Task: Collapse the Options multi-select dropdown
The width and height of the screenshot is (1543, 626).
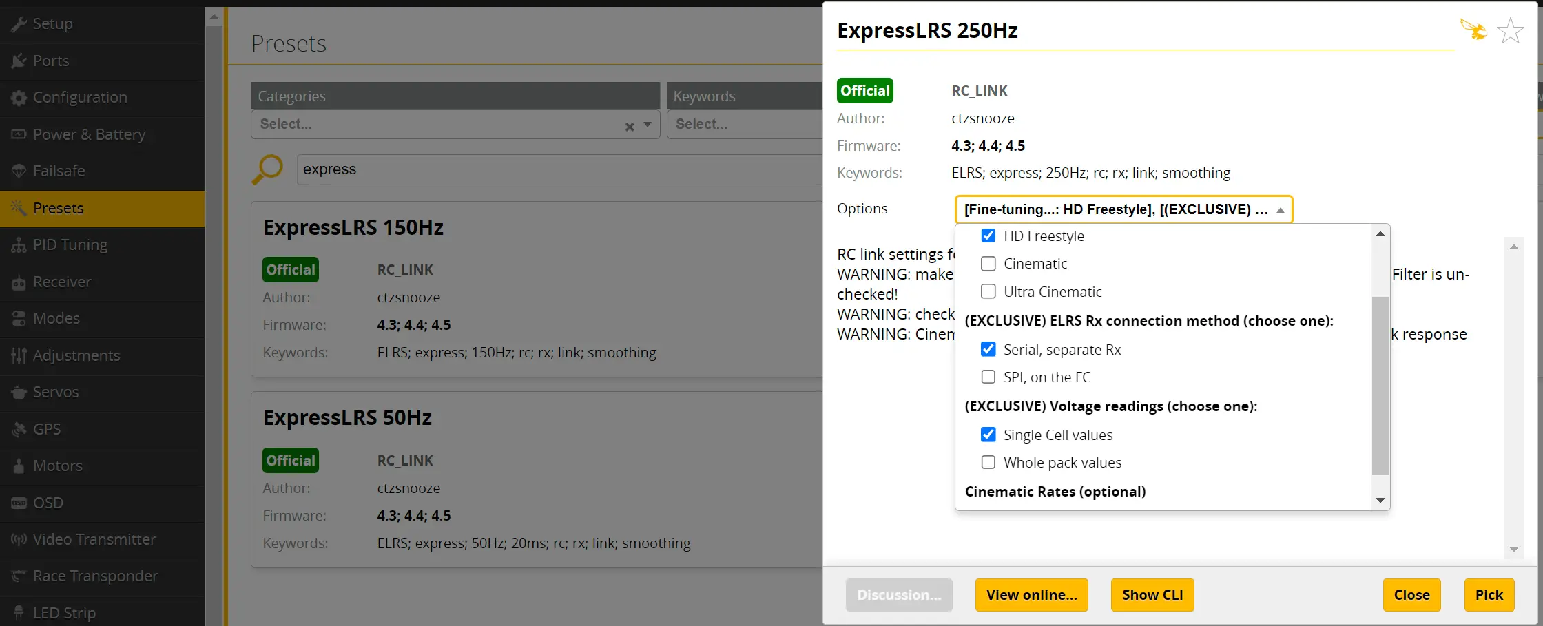Action: point(1123,209)
